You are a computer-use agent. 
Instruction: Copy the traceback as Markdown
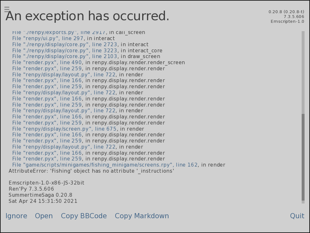click(142, 216)
